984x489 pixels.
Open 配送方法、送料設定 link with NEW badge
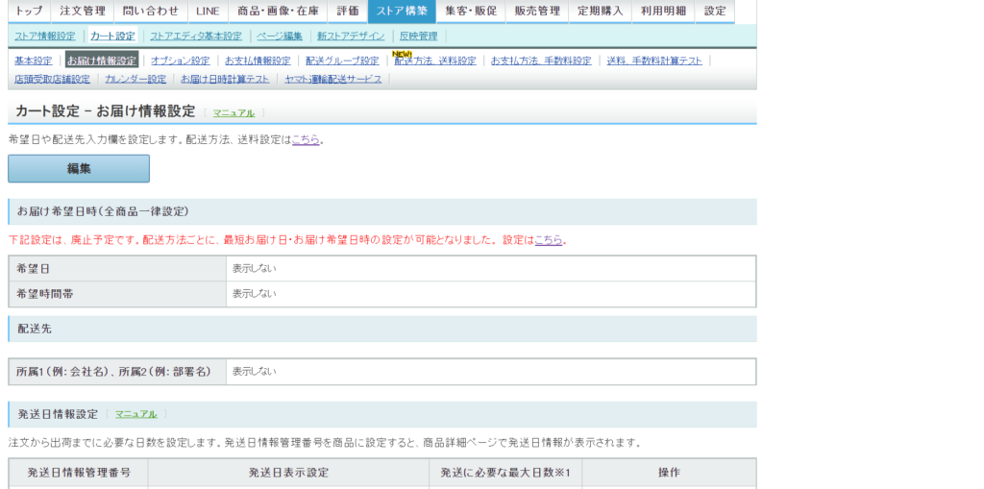[434, 61]
